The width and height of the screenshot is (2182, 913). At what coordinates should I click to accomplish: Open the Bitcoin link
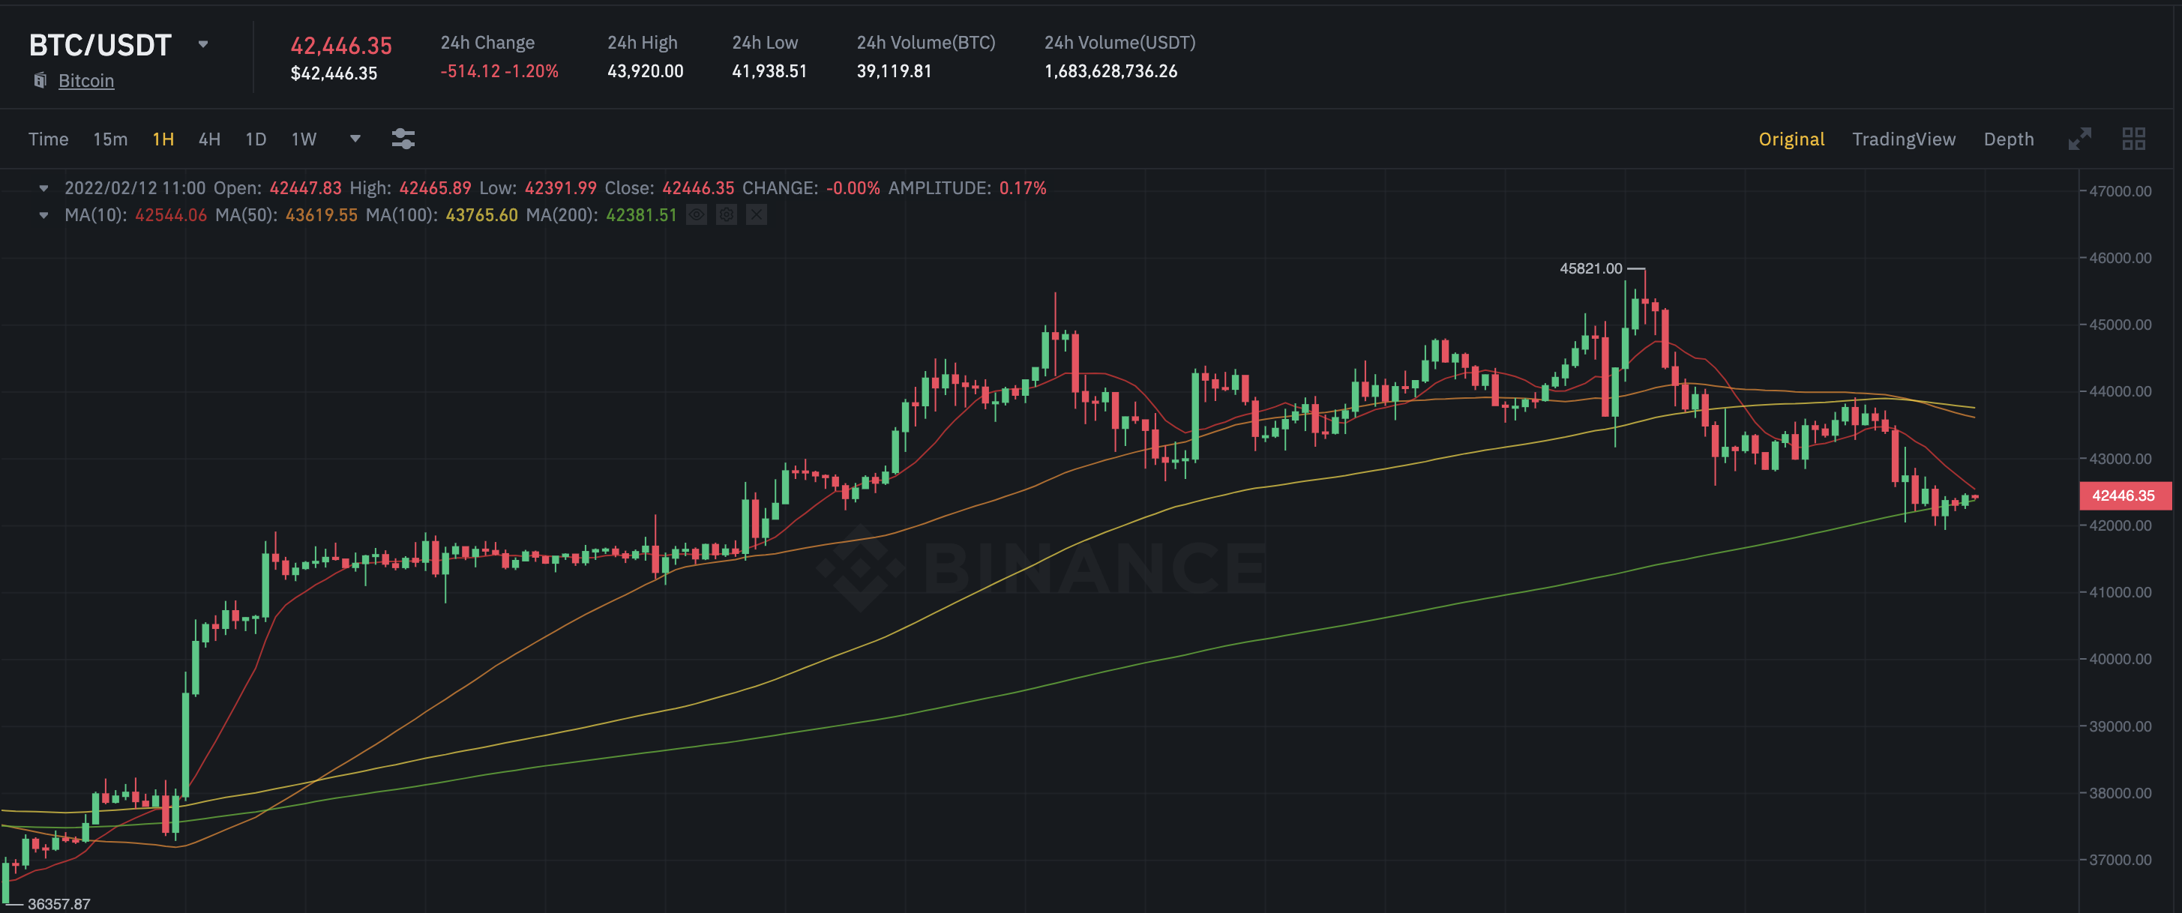point(85,80)
